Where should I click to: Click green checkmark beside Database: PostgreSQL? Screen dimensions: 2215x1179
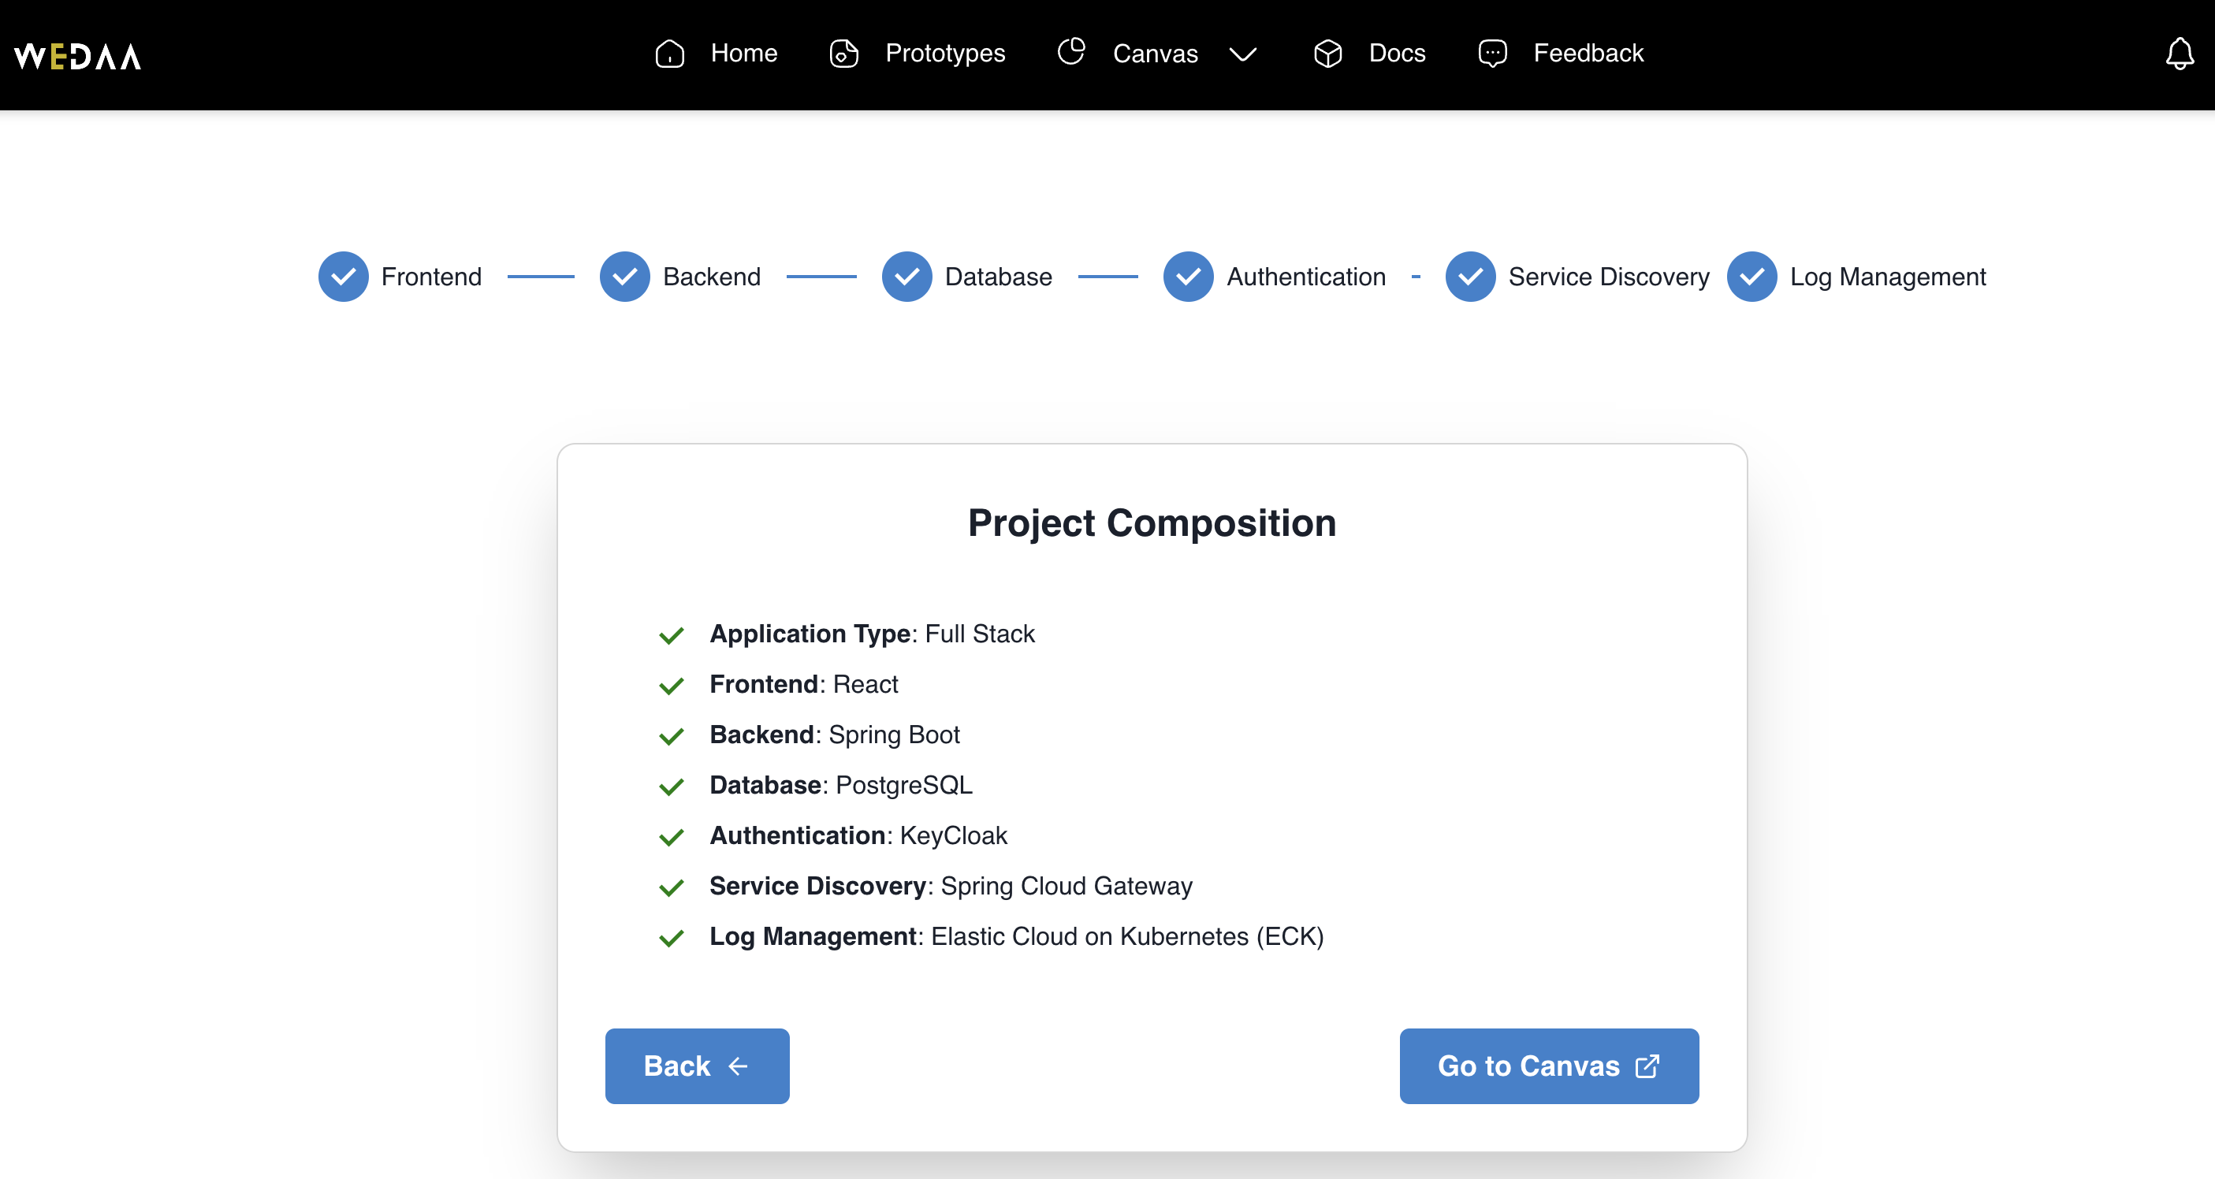(672, 787)
